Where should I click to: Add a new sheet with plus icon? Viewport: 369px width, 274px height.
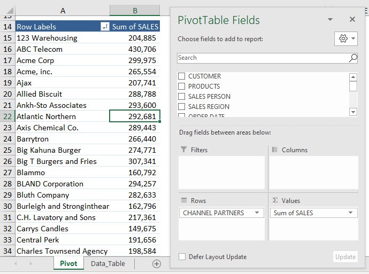157,264
